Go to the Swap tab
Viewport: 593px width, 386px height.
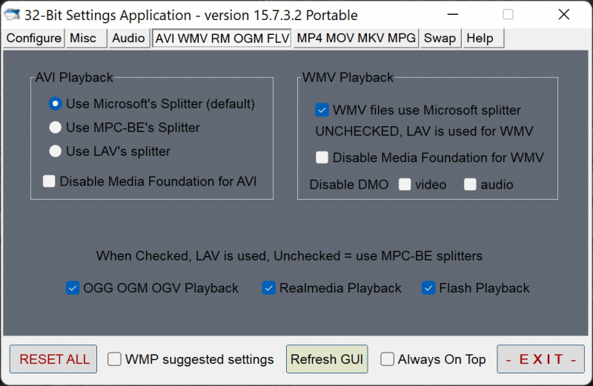point(440,39)
